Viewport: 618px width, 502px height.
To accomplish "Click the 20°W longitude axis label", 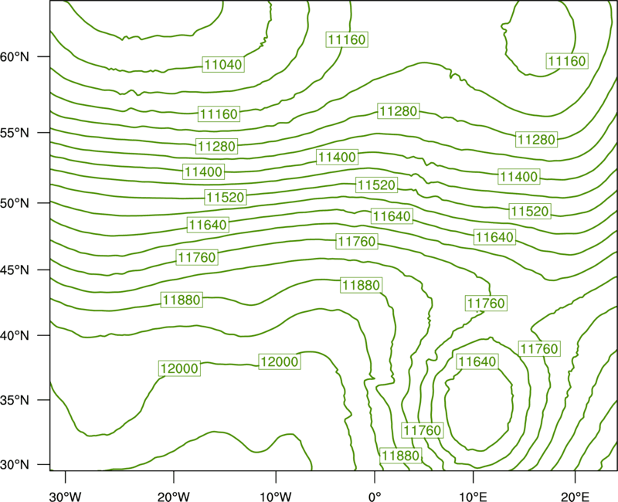I will coord(173,496).
